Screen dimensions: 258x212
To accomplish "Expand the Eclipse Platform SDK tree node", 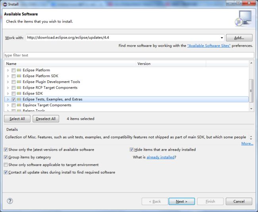I will tap(8, 76).
